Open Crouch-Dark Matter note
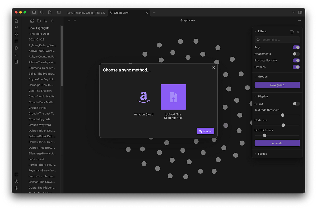317x209 pixels. (41, 102)
